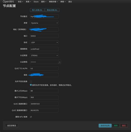Click the red 复位 reset button

click(x=124, y=126)
